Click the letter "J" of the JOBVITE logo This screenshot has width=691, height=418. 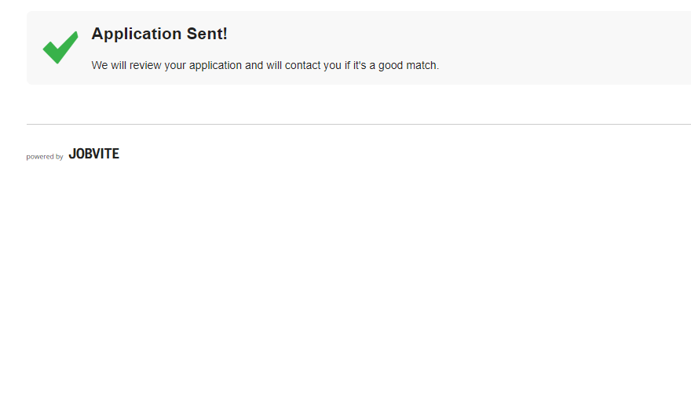click(x=71, y=154)
